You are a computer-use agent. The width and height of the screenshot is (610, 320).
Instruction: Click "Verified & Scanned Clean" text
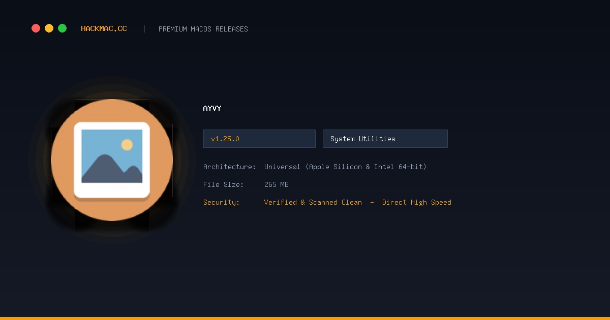click(313, 202)
